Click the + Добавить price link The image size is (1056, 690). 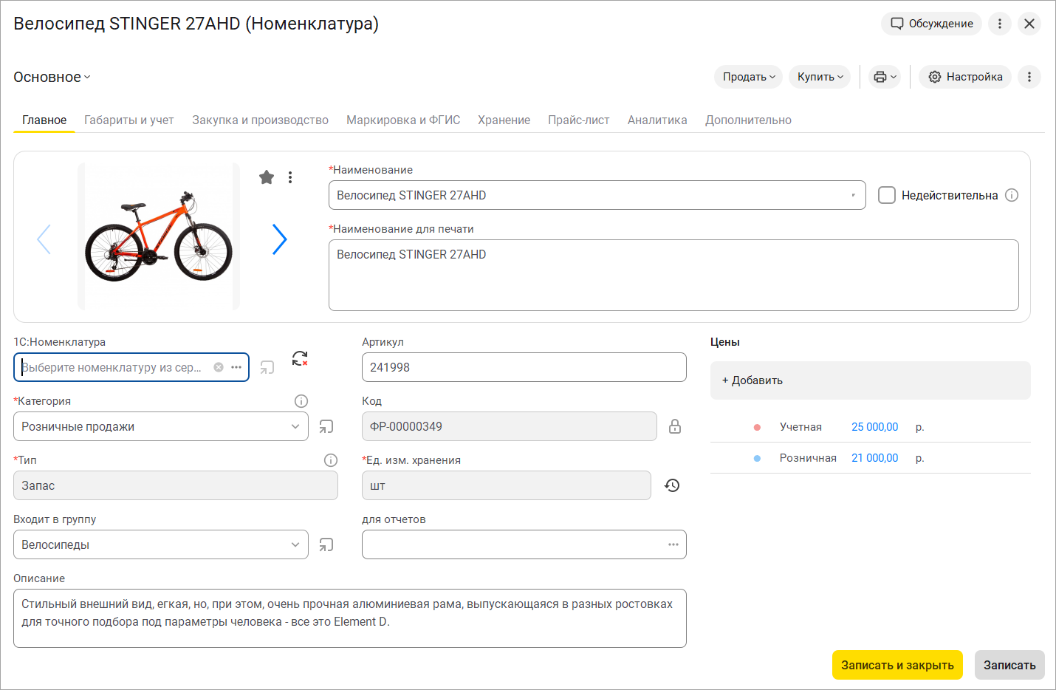click(752, 380)
